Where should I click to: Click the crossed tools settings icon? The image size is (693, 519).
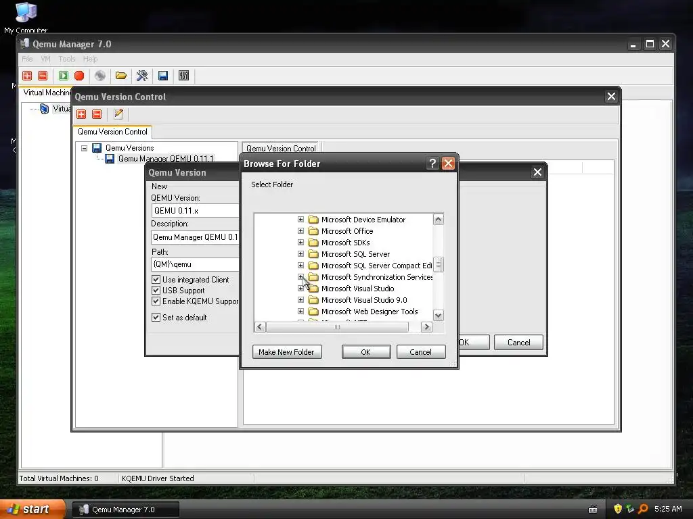point(142,76)
